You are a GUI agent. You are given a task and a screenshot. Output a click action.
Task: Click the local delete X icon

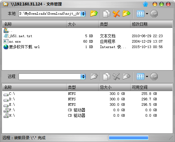(x=116, y=14)
